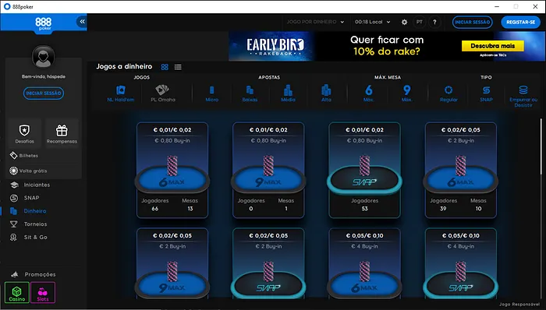The image size is (546, 310).
Task: Change language via the PT button
Action: (420, 22)
